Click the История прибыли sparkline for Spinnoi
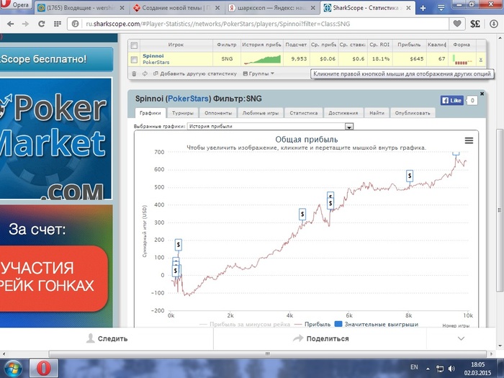The image size is (504, 378). pos(262,60)
